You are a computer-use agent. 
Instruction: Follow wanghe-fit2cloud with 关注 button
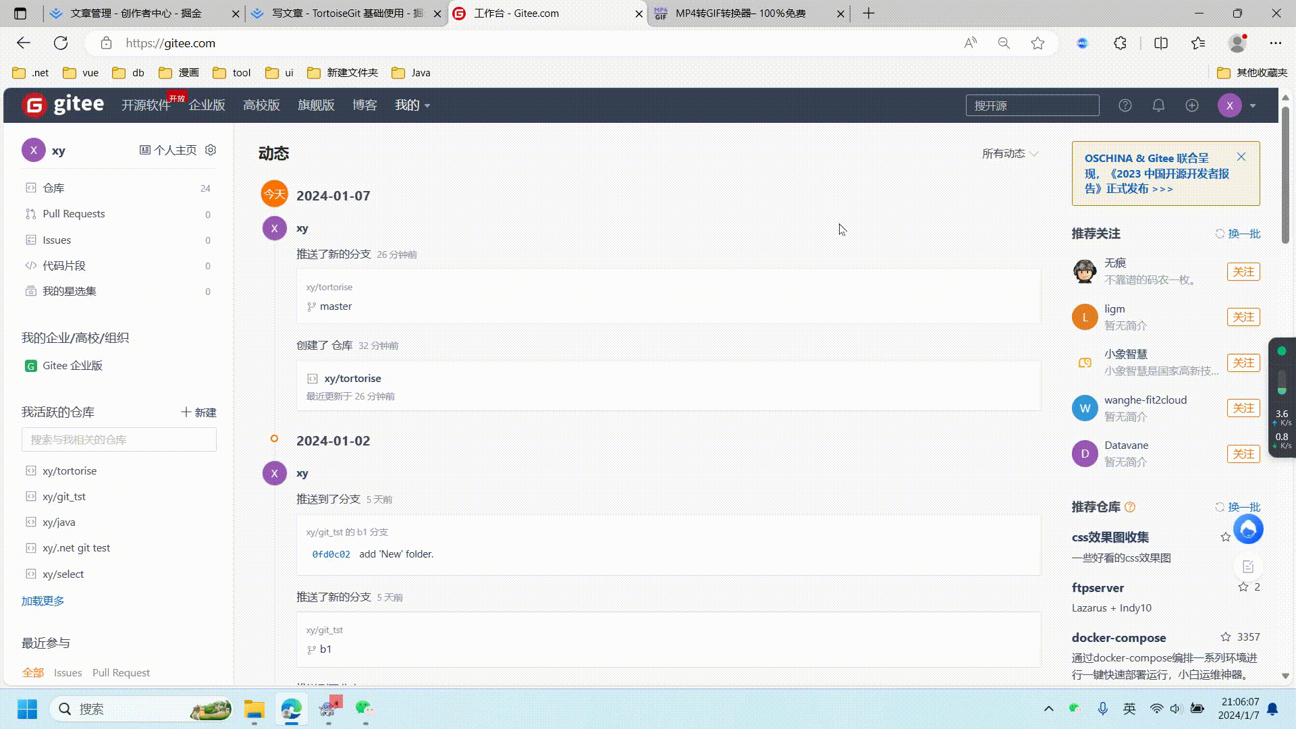point(1243,408)
